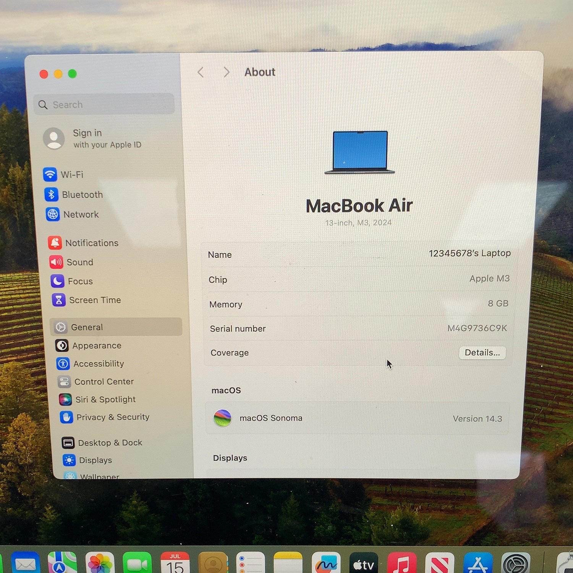Image resolution: width=573 pixels, height=573 pixels.
Task: Click the serial number M4G9736C9K
Action: point(477,328)
